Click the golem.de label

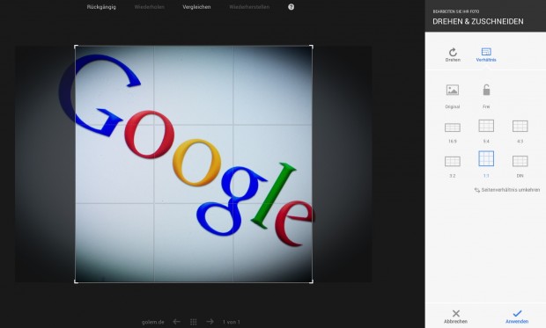(153, 322)
